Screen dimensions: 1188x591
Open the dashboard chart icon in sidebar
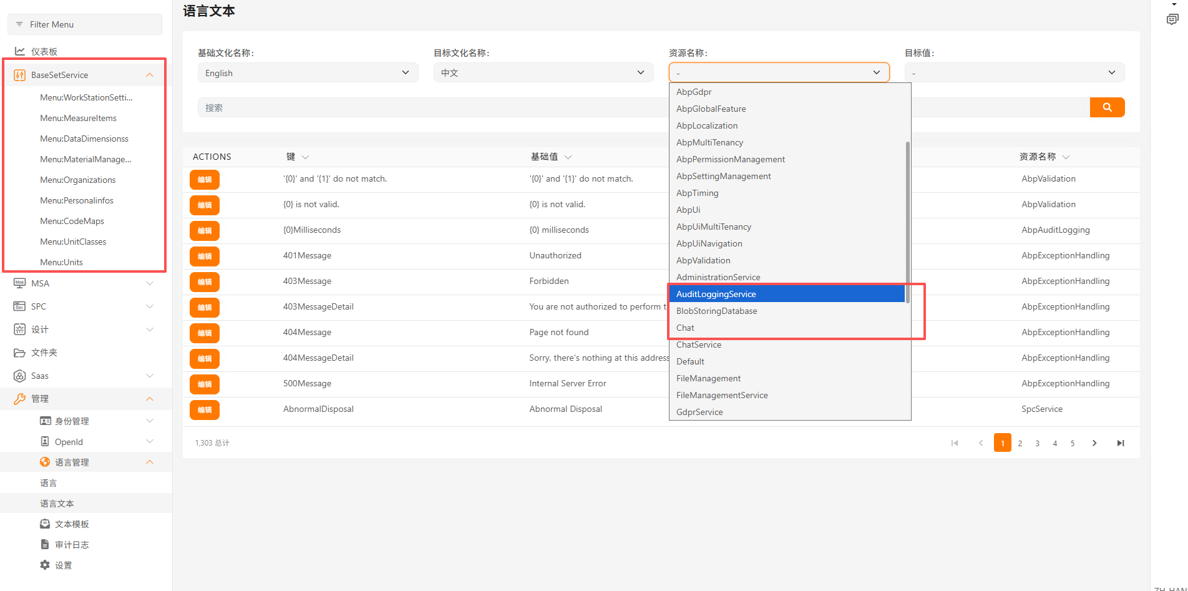20,51
